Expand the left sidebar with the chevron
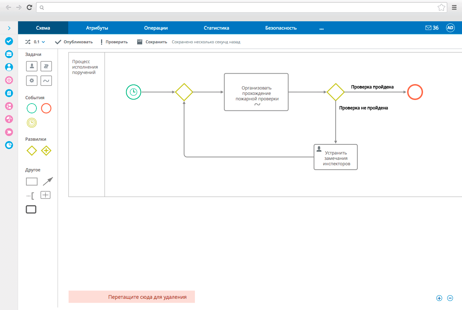Screen dimensions: 462x310 pos(9,28)
